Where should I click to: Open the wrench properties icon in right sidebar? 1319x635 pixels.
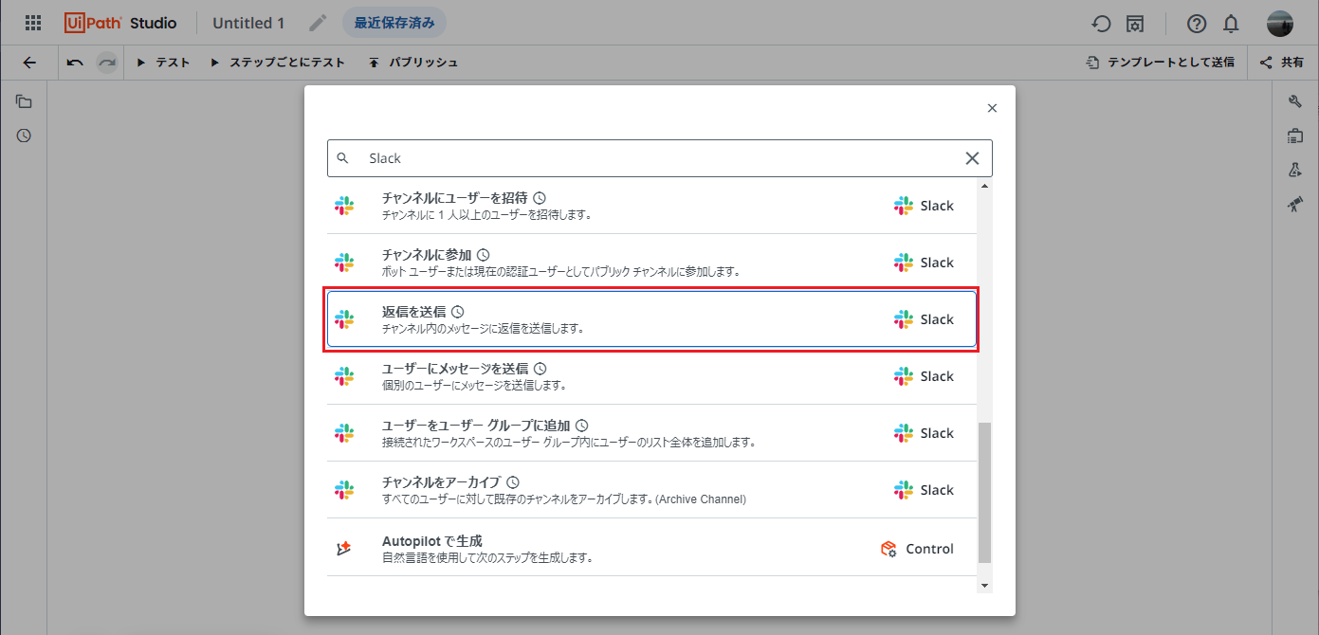click(x=1295, y=101)
